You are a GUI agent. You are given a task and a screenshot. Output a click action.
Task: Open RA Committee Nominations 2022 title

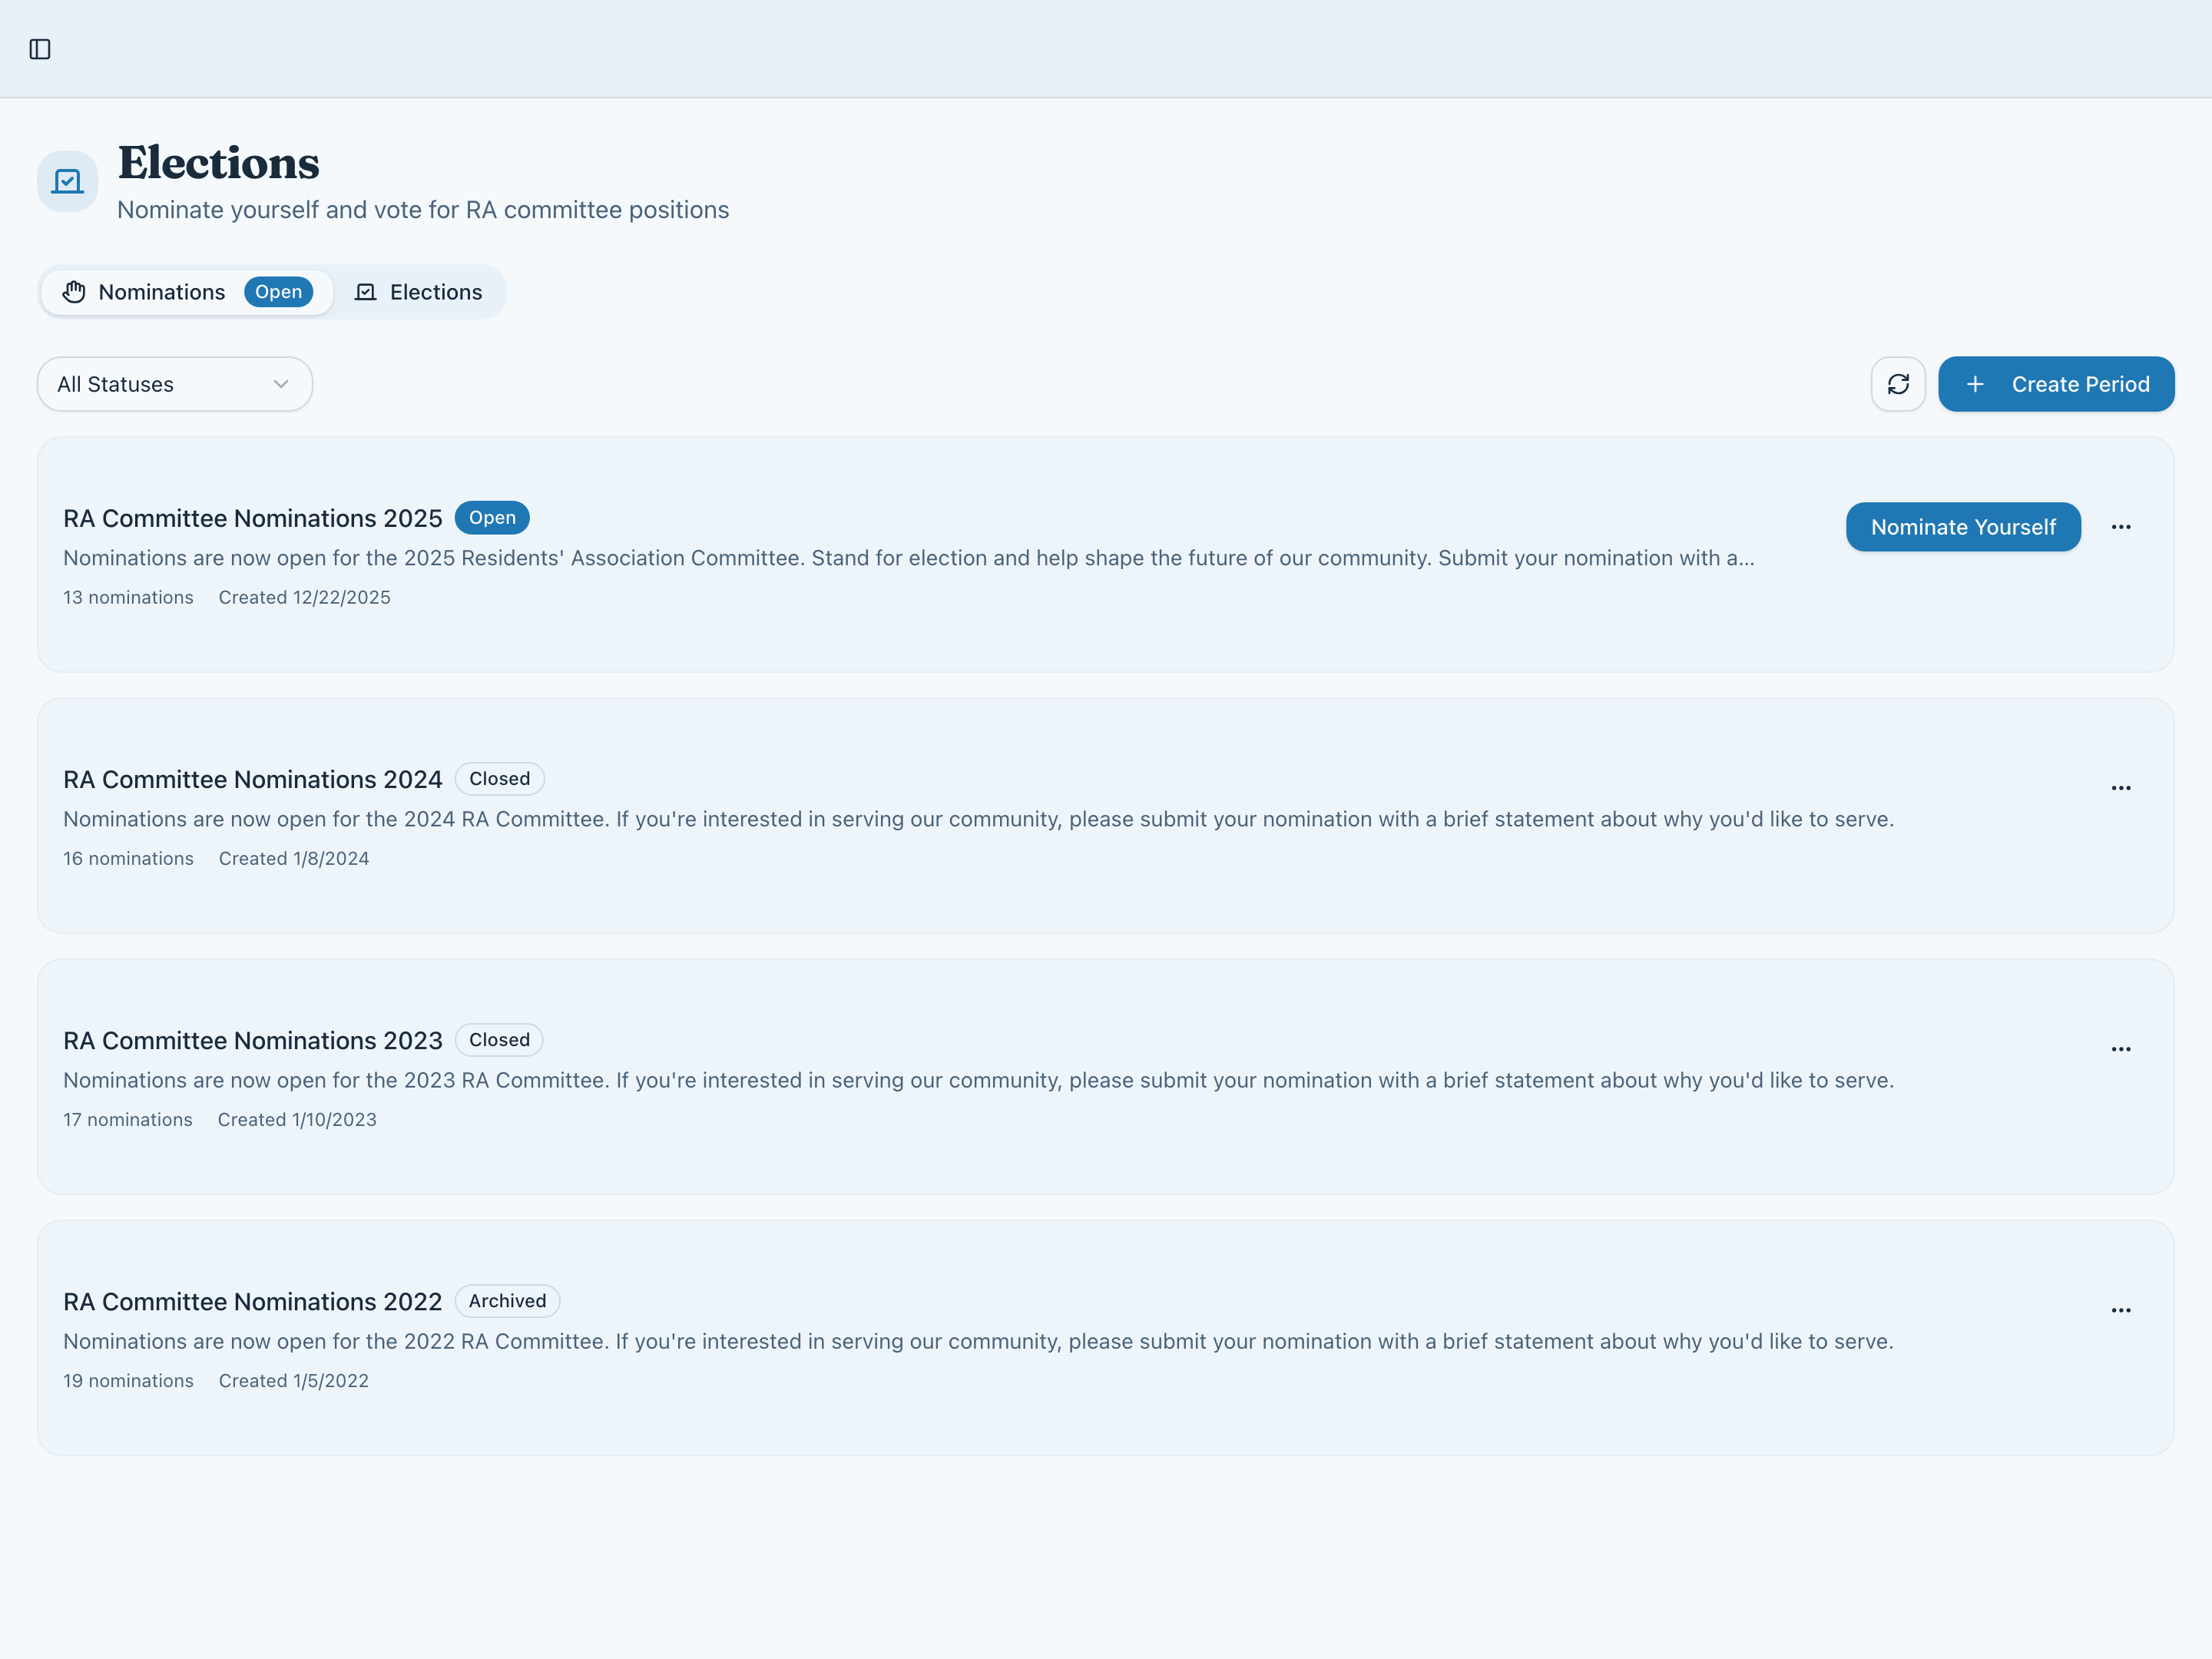tap(253, 1301)
